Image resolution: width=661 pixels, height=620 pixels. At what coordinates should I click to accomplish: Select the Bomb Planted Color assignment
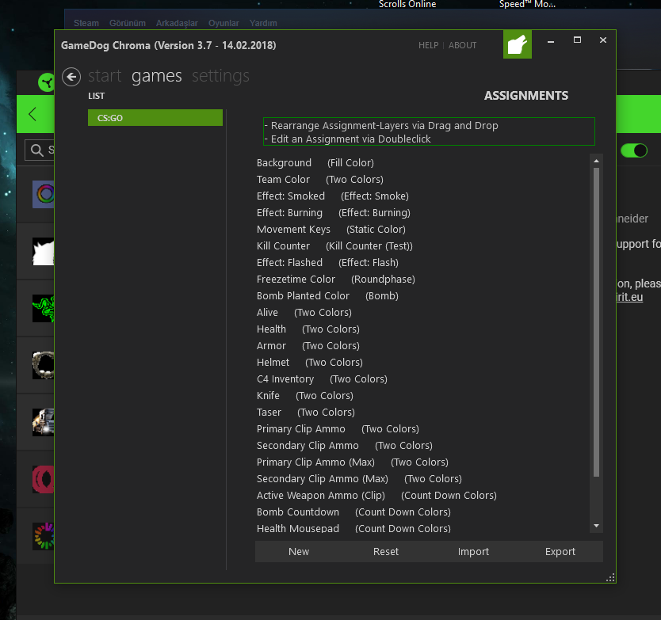pyautogui.click(x=327, y=295)
